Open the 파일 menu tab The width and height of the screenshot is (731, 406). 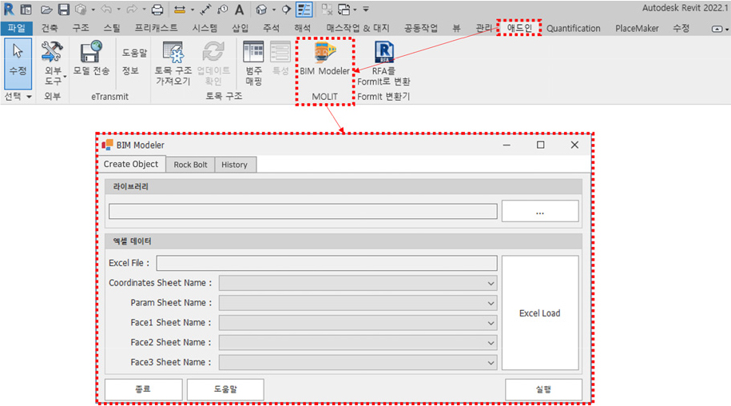pos(16,28)
